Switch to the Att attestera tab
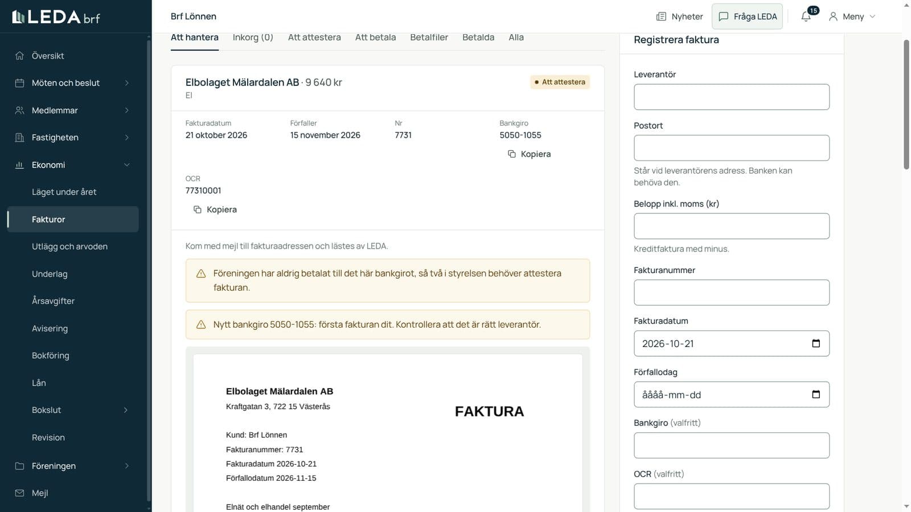The image size is (911, 512). click(314, 38)
